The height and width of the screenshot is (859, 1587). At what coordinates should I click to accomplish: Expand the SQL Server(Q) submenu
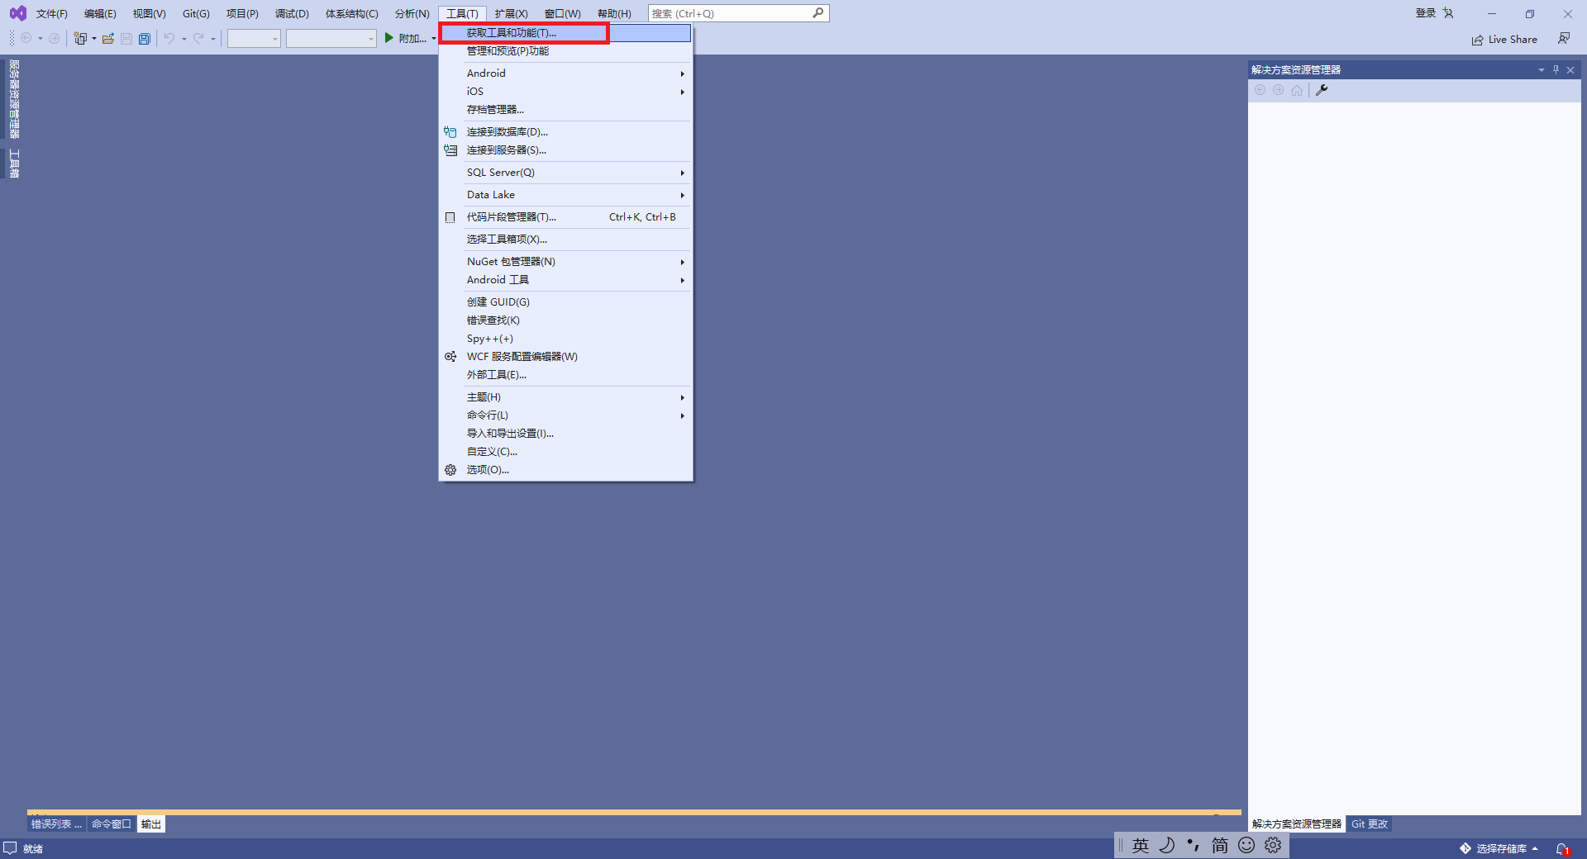(x=566, y=173)
